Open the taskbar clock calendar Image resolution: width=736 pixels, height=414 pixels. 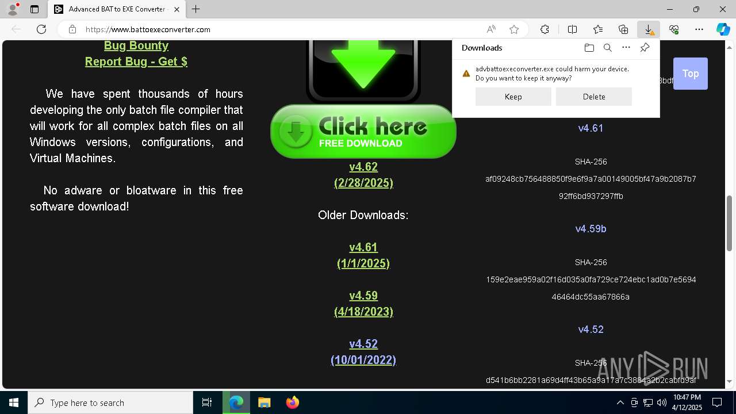click(x=687, y=402)
